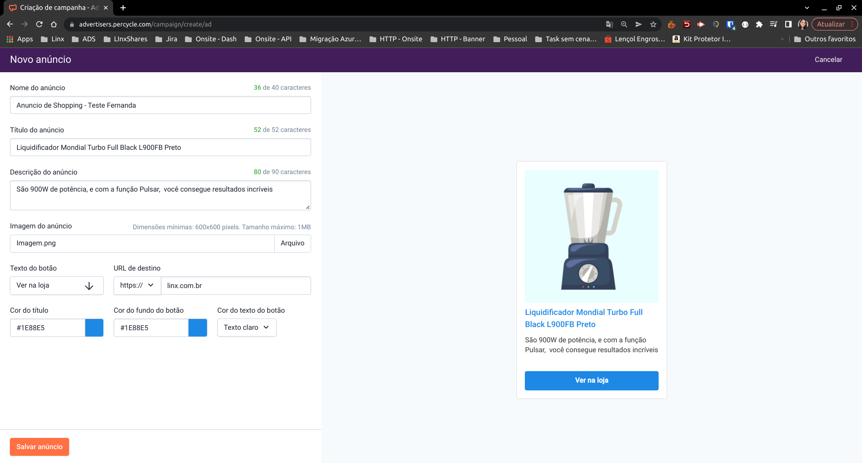Open the red video recorder extension
This screenshot has height=463, width=862.
coord(701,24)
